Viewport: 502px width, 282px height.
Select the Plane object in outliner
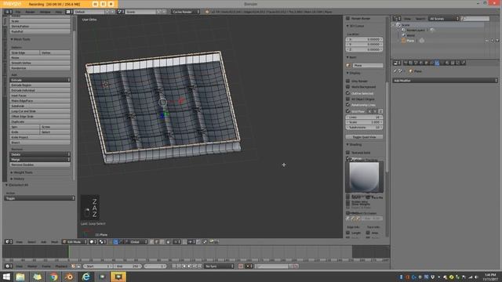point(410,41)
